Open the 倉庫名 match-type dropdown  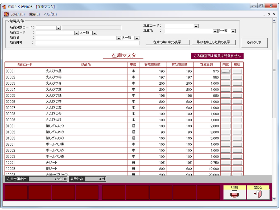tap(233, 31)
